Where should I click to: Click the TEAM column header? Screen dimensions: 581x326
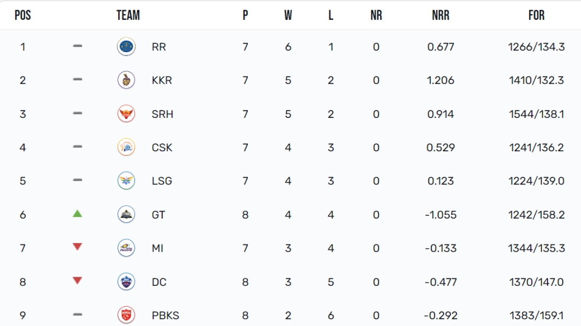click(128, 15)
